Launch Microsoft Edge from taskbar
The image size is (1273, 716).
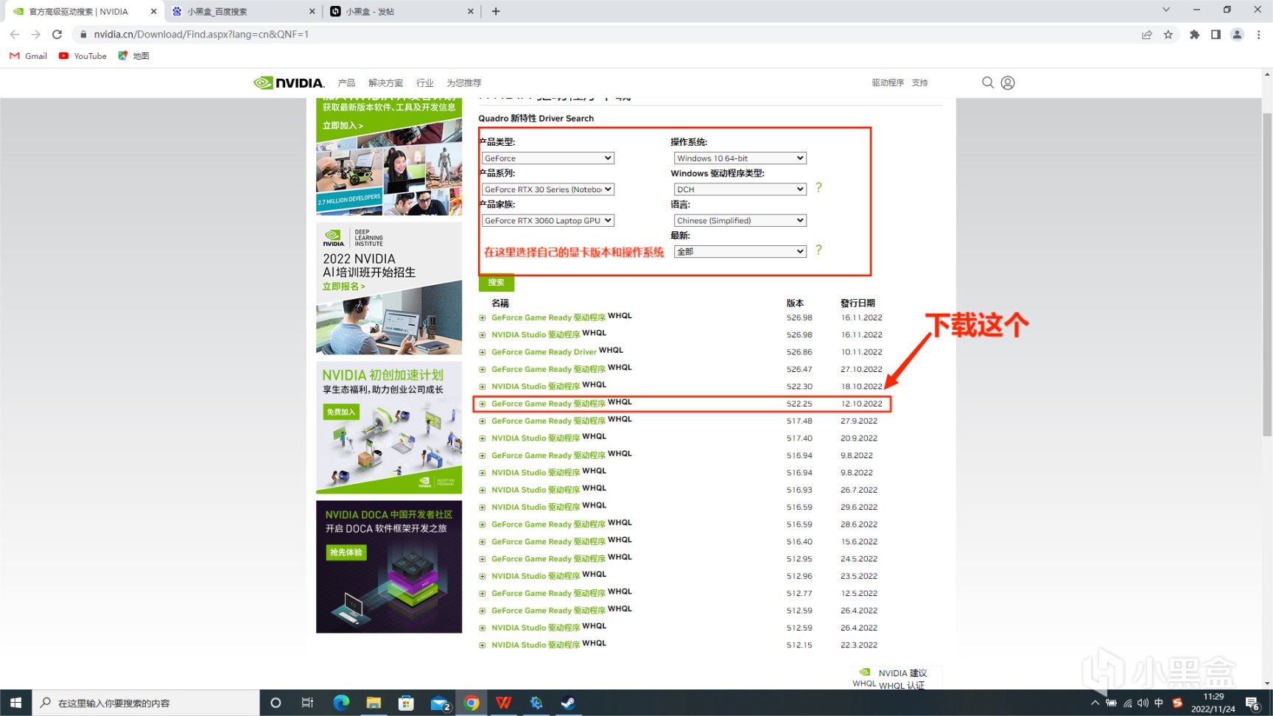click(x=341, y=703)
